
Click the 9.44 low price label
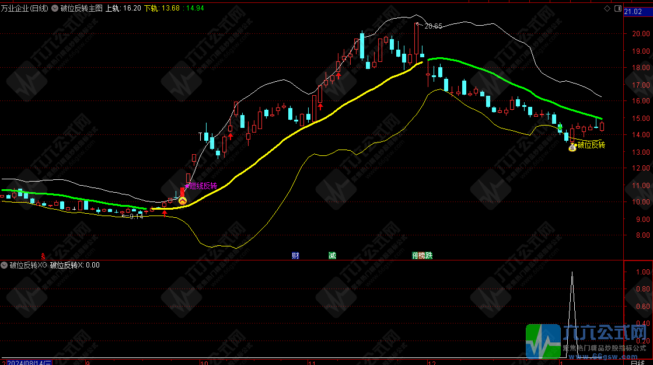[135, 216]
